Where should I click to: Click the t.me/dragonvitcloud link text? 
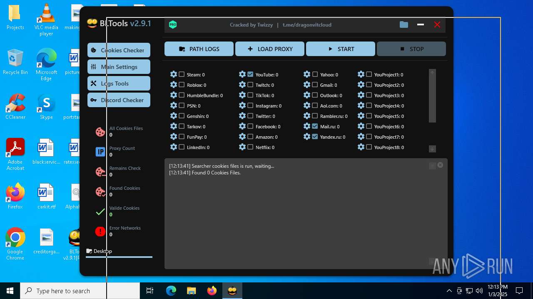coord(307,25)
